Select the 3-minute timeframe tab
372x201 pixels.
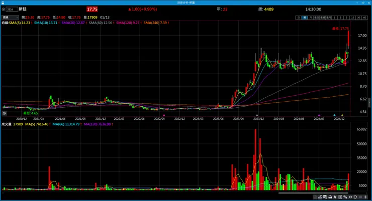click(x=340, y=18)
